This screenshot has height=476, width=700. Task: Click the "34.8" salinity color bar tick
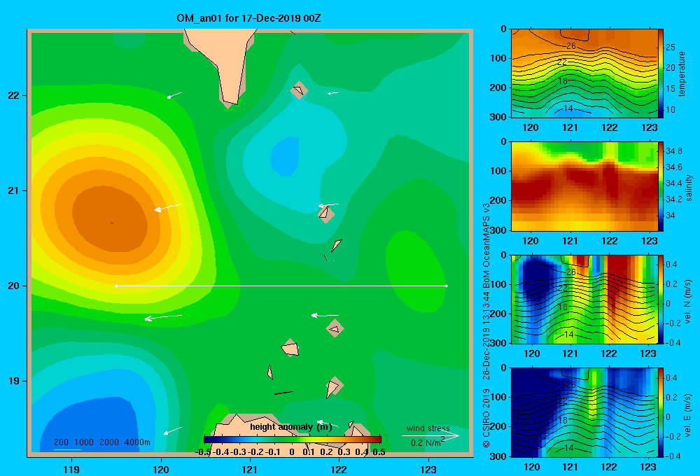[x=674, y=151]
